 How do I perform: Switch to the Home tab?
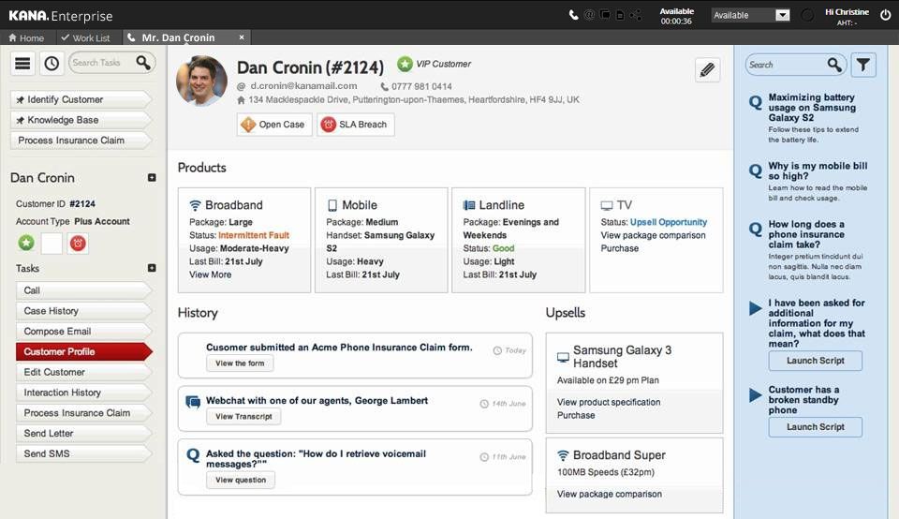coord(26,37)
